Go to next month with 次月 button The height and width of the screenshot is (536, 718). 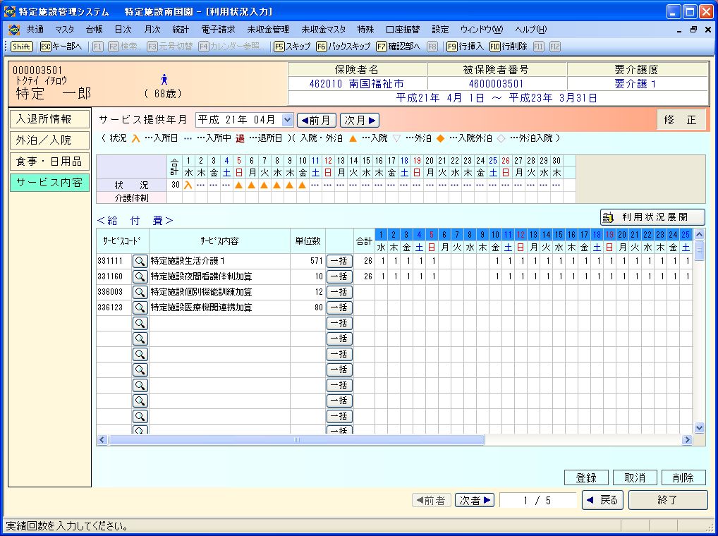point(360,120)
